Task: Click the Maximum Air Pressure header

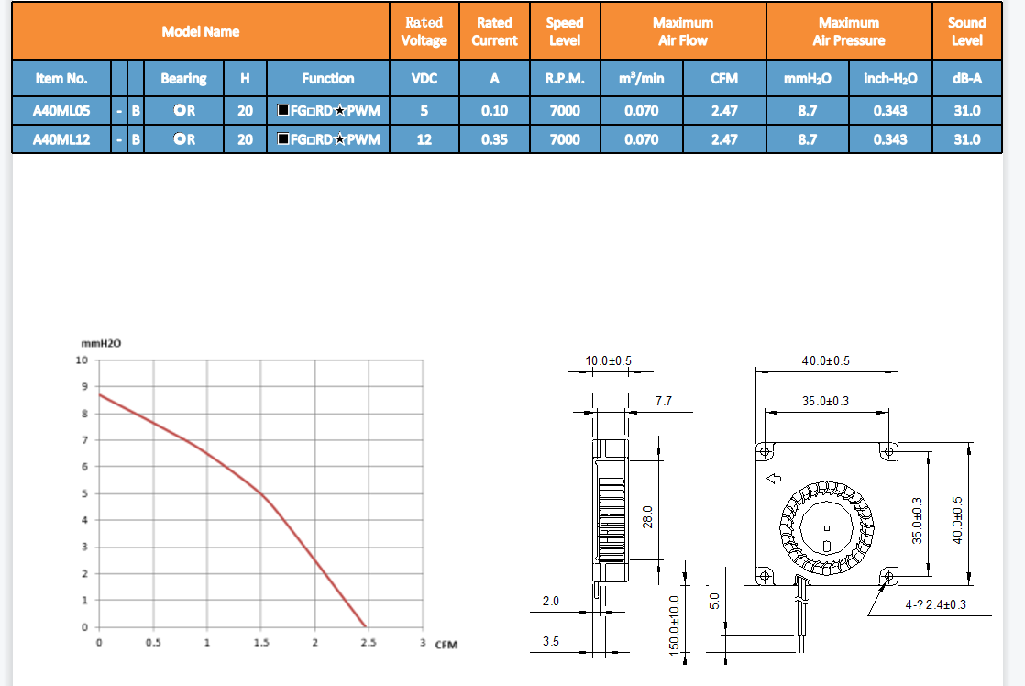Action: [848, 31]
